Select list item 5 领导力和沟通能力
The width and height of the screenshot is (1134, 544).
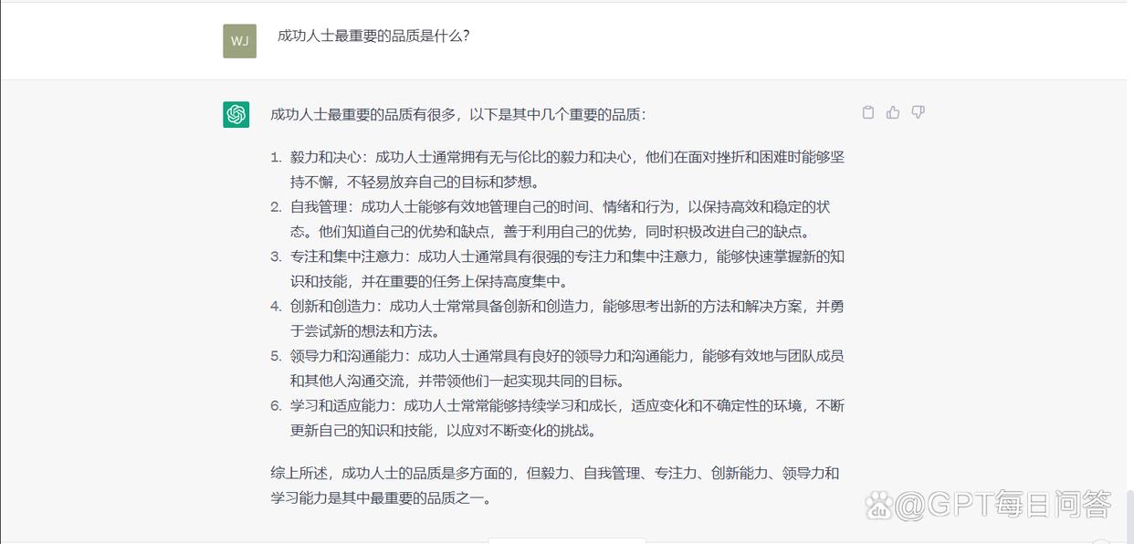click(x=558, y=368)
